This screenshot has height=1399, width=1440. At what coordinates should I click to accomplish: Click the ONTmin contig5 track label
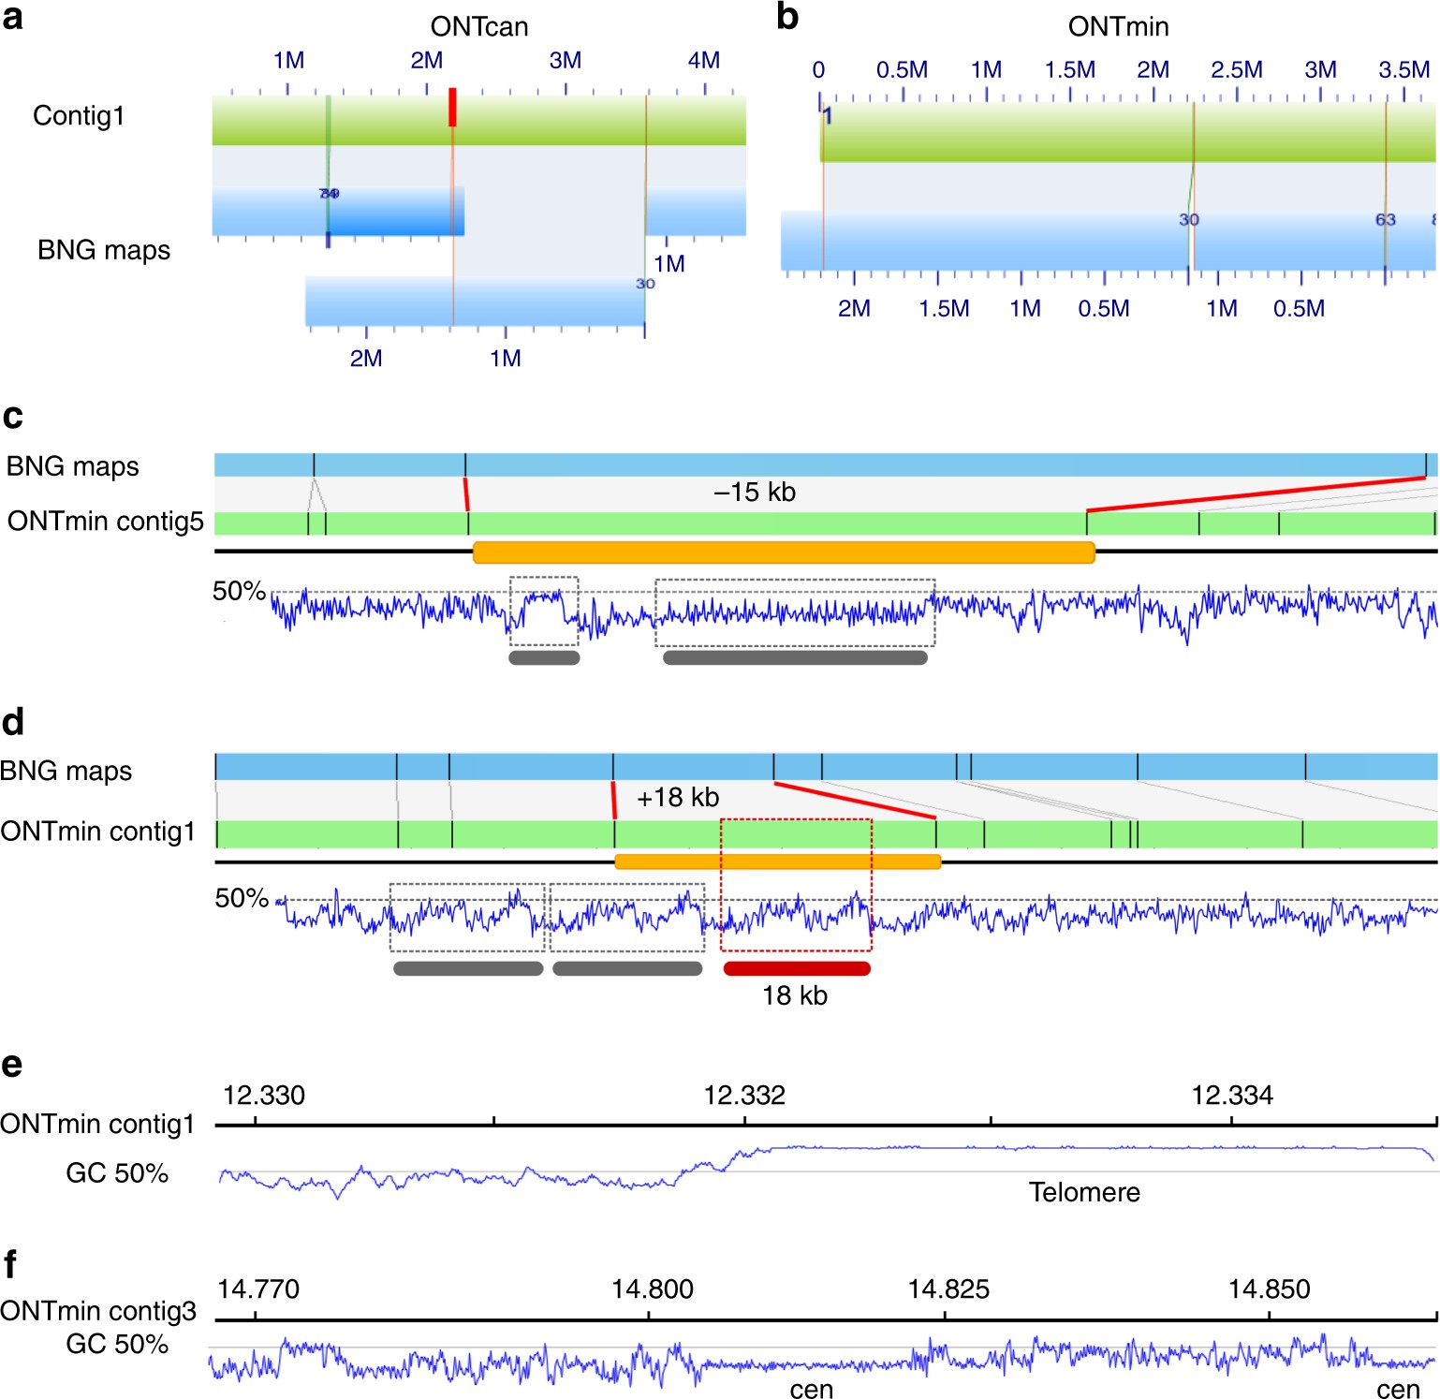tap(105, 522)
